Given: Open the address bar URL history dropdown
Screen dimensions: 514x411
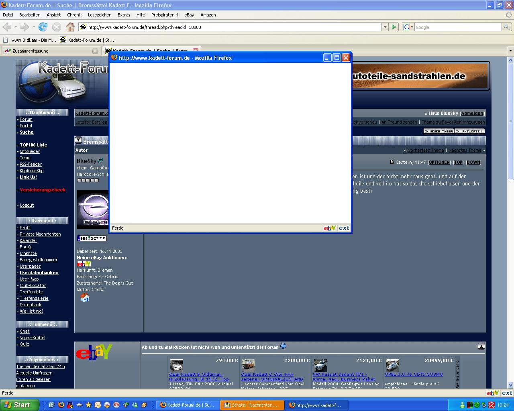Looking at the screenshot, I should click(385, 27).
